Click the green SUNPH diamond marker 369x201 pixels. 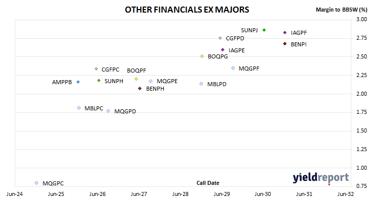point(99,81)
